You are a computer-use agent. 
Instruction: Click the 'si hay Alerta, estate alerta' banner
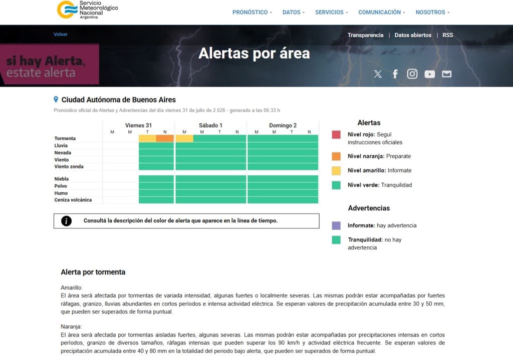tap(50, 64)
